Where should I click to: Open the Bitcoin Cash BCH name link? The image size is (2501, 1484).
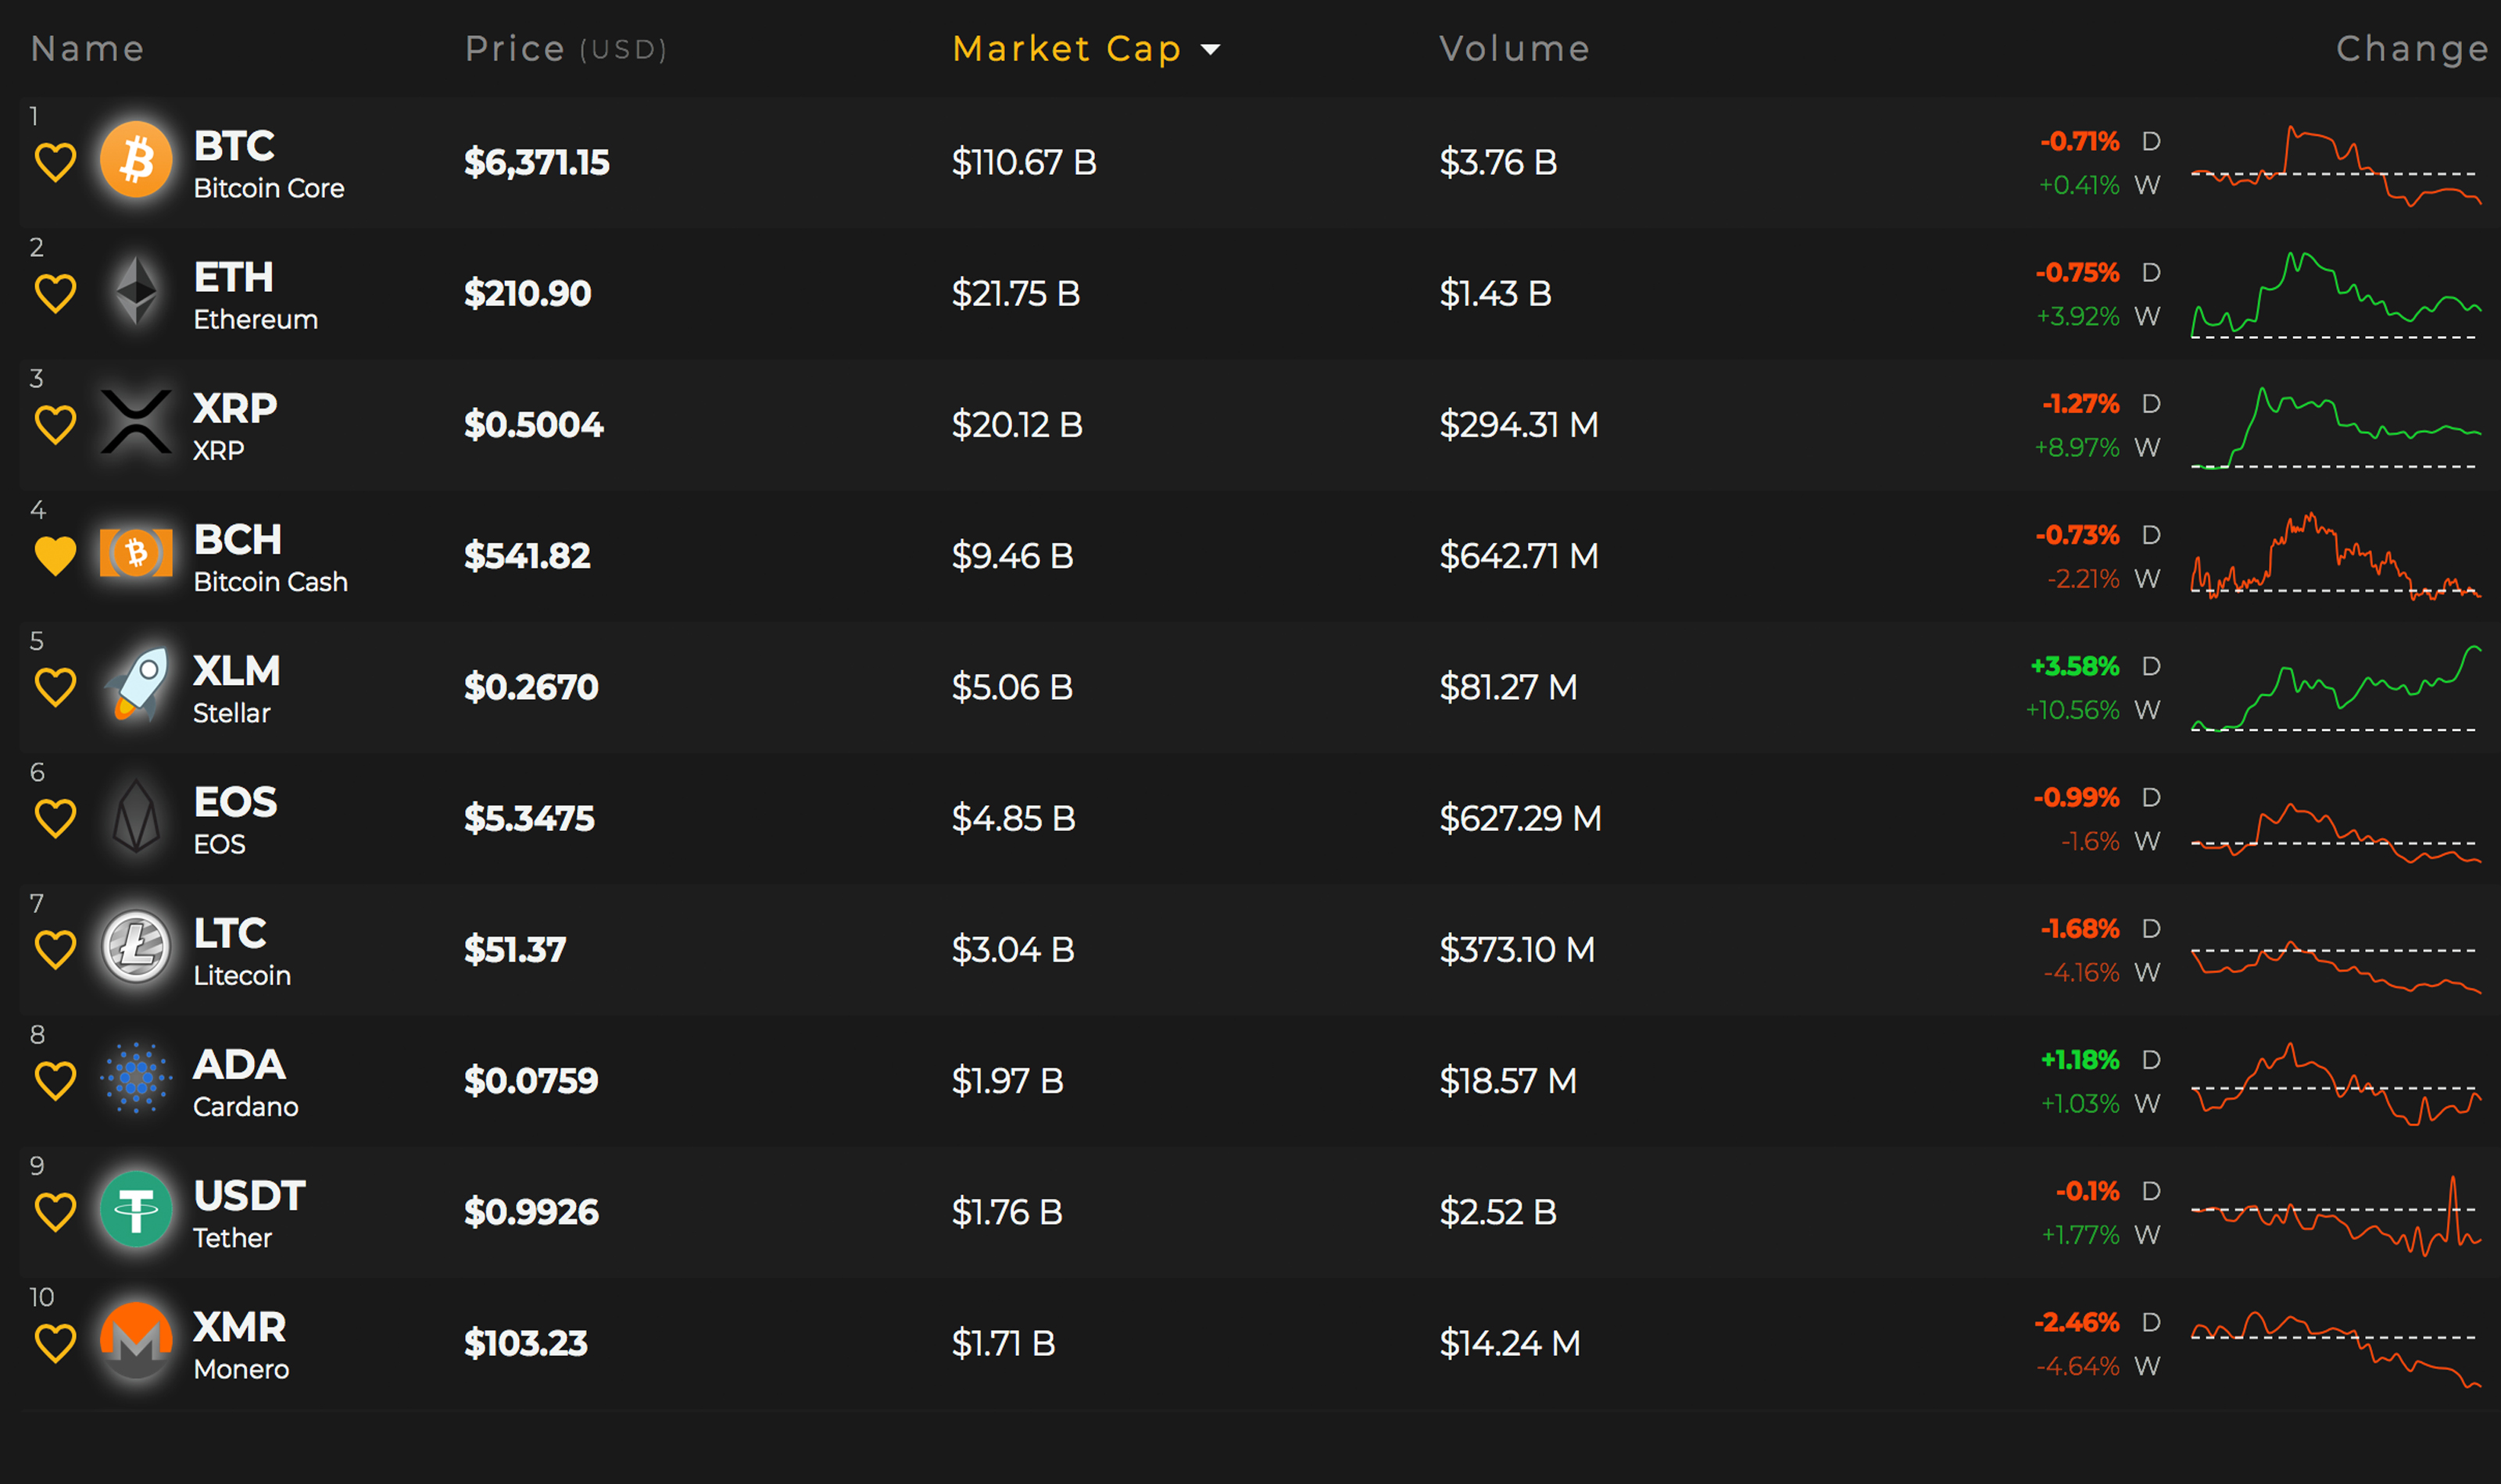click(x=238, y=540)
